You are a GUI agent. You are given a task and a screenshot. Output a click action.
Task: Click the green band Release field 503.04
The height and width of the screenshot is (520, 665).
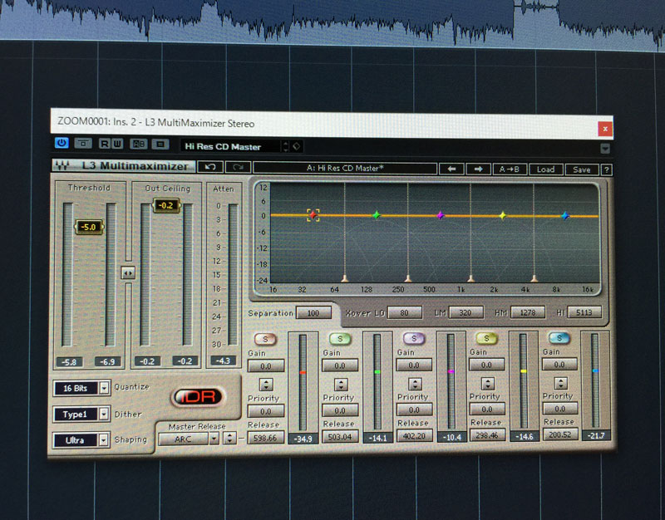point(340,436)
